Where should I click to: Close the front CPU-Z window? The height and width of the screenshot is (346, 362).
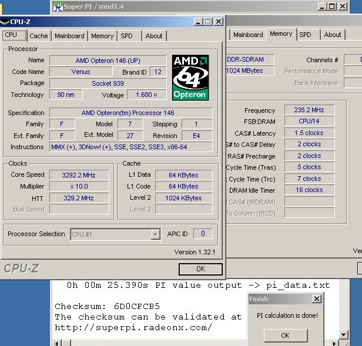coord(219,22)
